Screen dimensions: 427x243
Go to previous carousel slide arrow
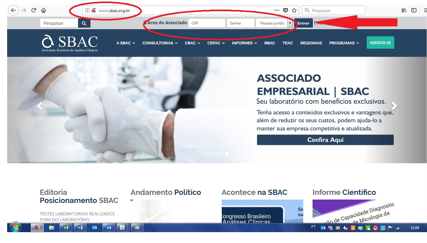tap(39, 106)
